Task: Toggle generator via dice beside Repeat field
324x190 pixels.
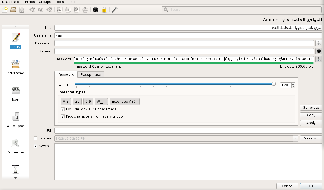Action: 319,51
